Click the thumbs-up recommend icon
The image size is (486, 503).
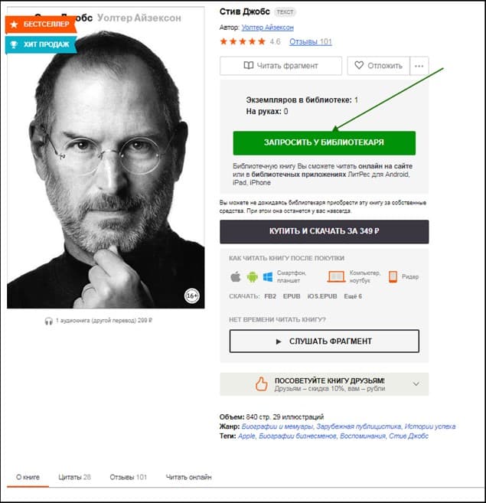pos(261,384)
